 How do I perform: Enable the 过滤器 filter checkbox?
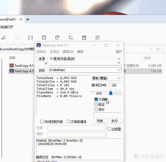click(109, 129)
